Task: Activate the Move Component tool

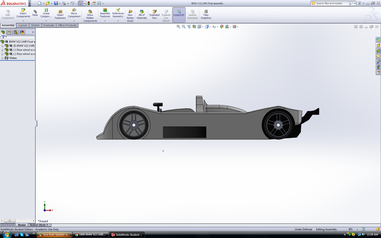Action: point(74,13)
